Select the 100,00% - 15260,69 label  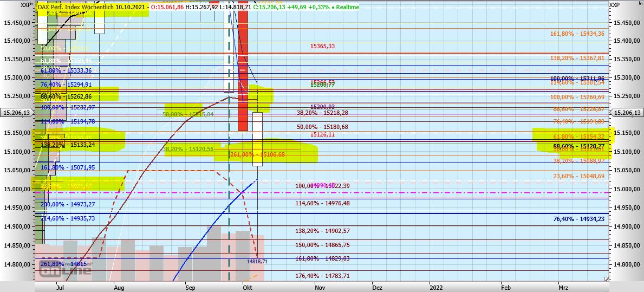point(577,97)
